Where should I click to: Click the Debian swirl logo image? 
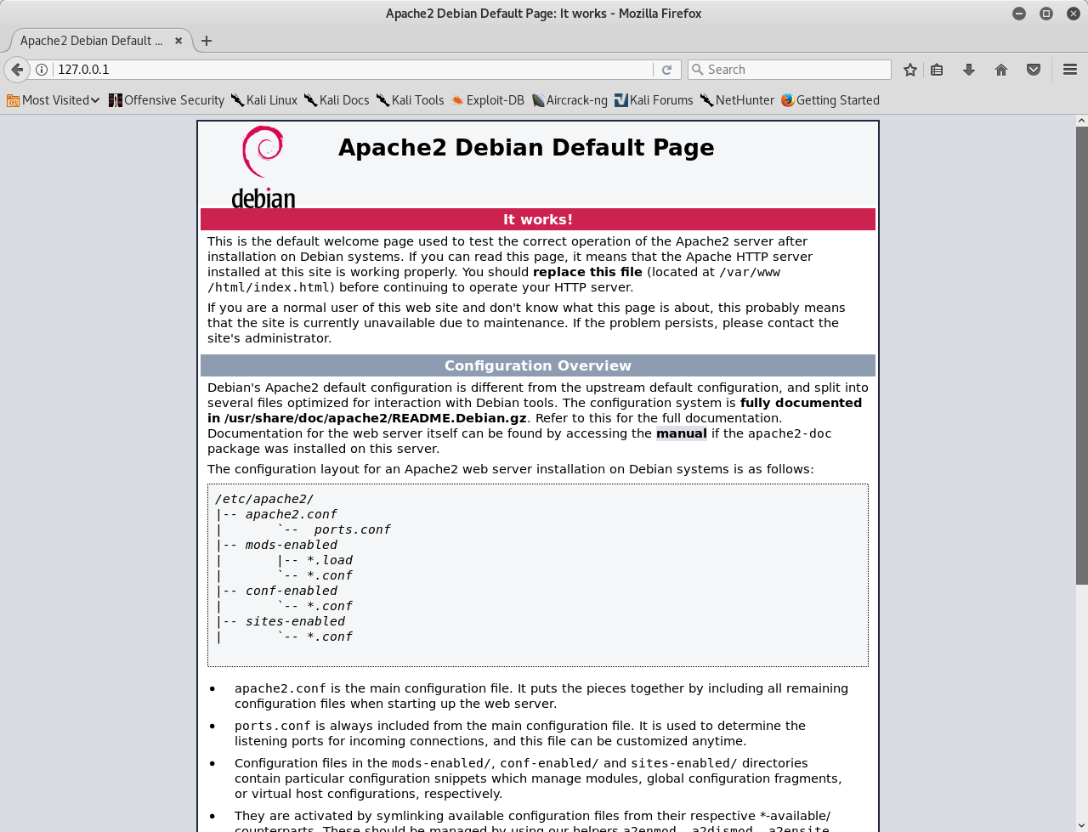(x=263, y=167)
